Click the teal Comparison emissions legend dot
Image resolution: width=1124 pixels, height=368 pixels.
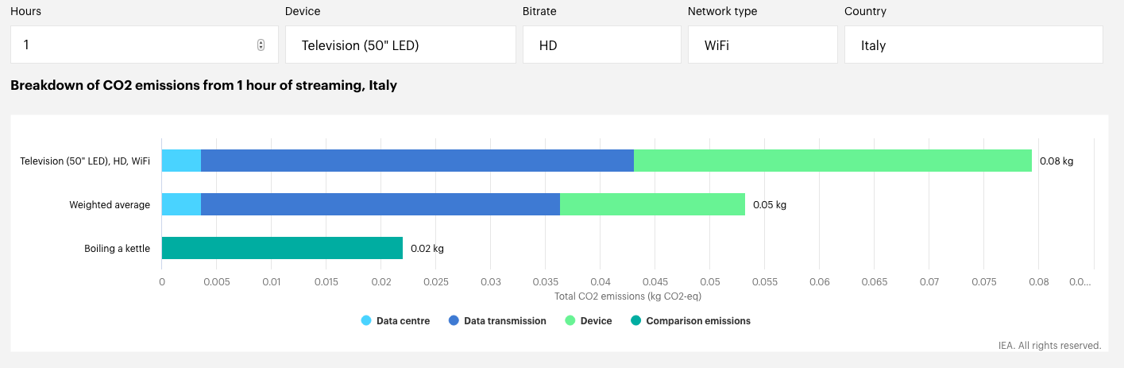(635, 321)
